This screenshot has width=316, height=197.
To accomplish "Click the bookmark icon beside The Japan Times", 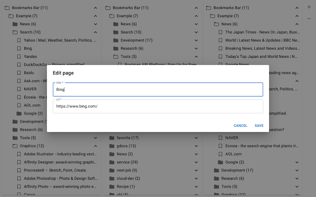I will tap(220, 32).
